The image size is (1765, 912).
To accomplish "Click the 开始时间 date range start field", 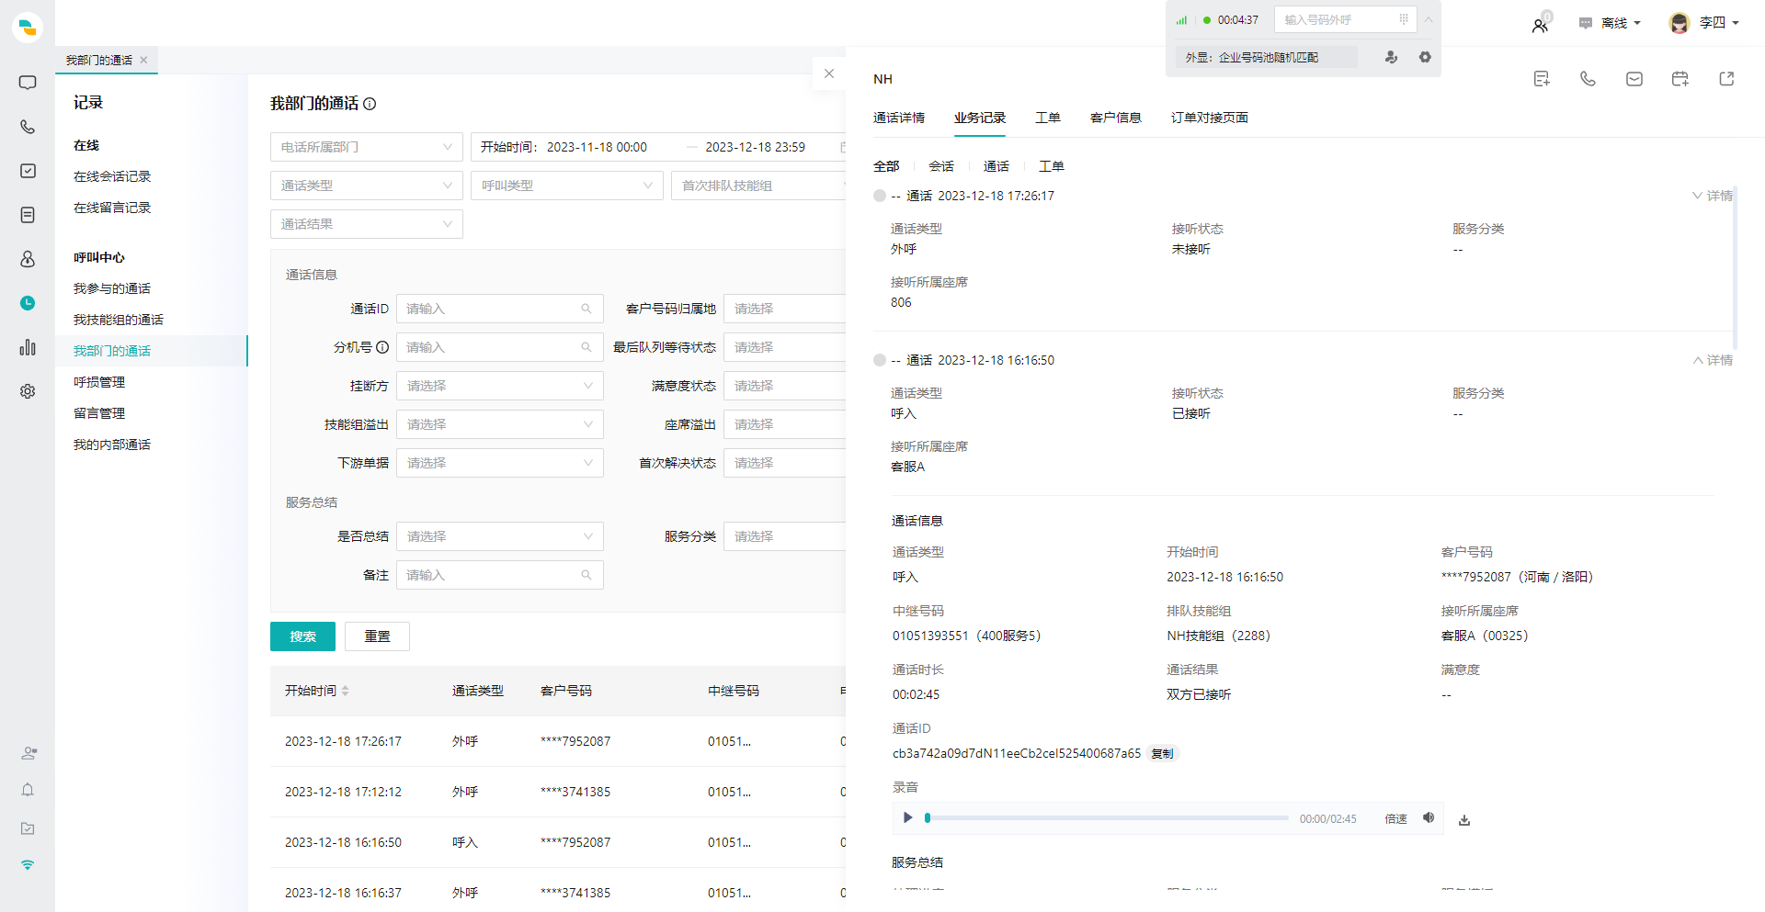I will coord(597,147).
